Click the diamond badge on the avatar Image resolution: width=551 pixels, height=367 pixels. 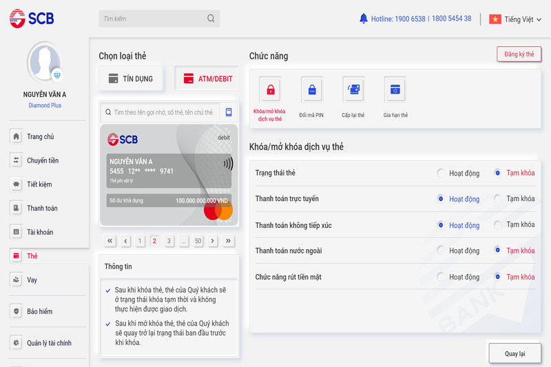tap(57, 75)
